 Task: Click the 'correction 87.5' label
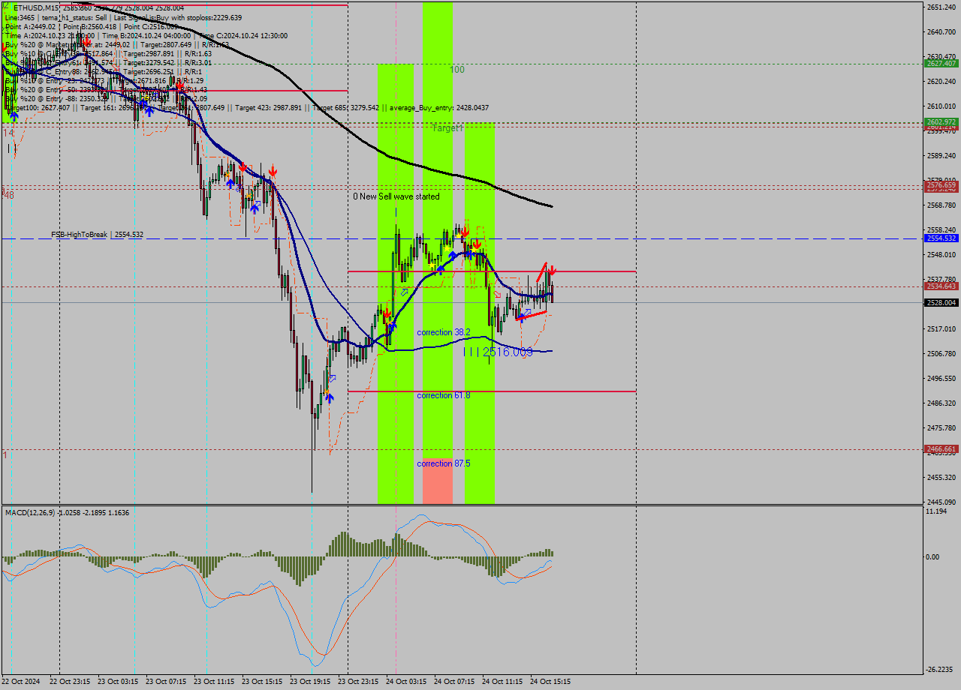pyautogui.click(x=444, y=463)
